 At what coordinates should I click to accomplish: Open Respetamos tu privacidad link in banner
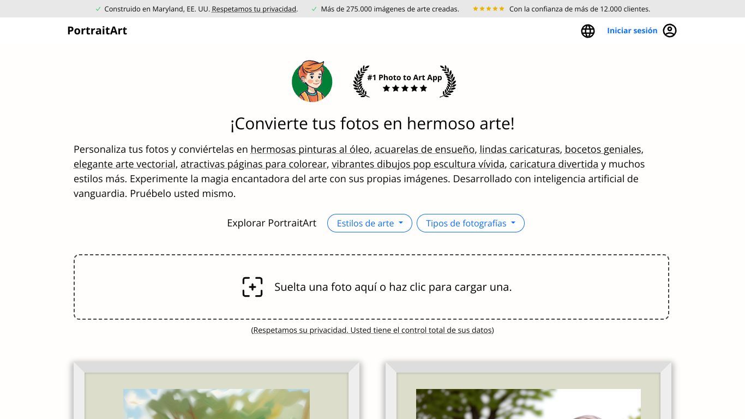point(254,9)
